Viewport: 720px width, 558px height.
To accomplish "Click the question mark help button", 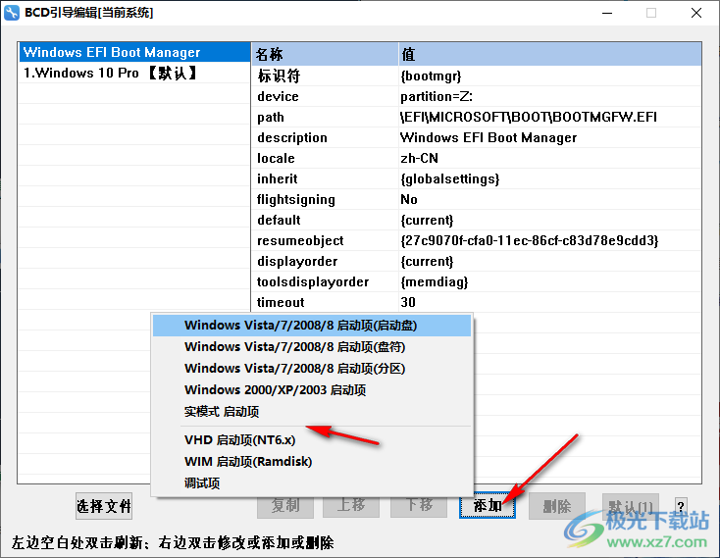I will pos(681,507).
